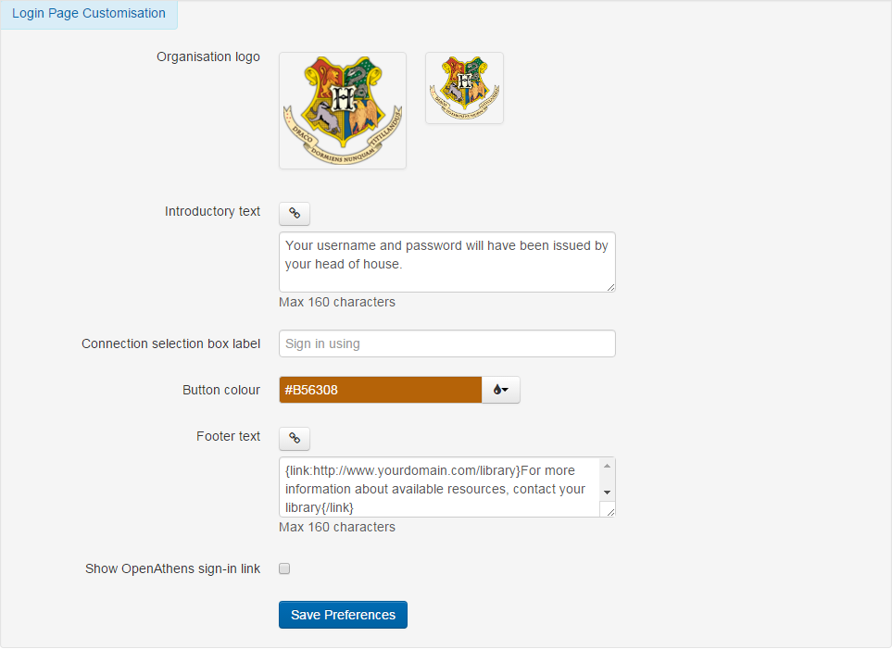Expand the colour picker dropdown arrow
892x649 pixels.
[x=506, y=390]
